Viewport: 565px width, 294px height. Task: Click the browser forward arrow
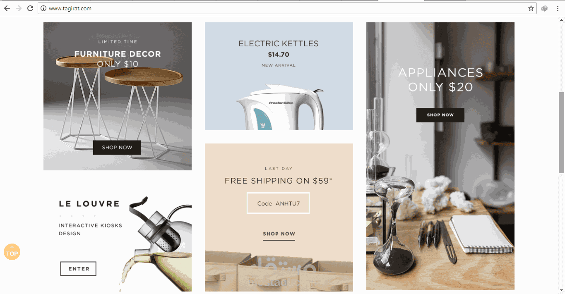[x=18, y=8]
